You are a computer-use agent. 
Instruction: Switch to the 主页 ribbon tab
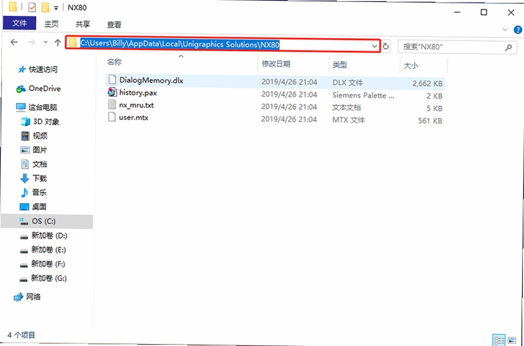(x=52, y=24)
